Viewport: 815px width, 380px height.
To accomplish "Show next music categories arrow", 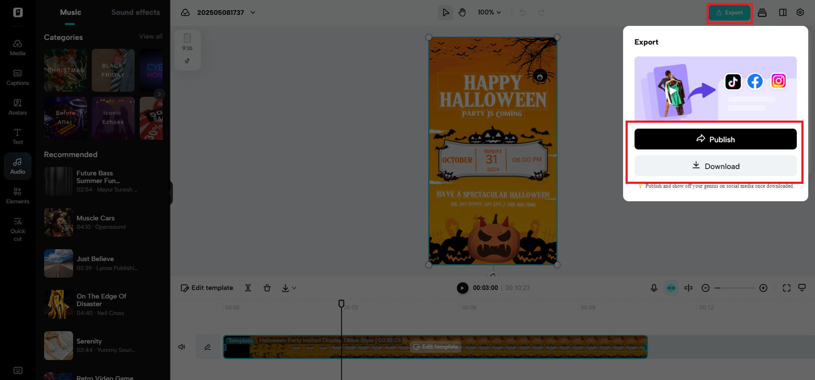I will [159, 94].
